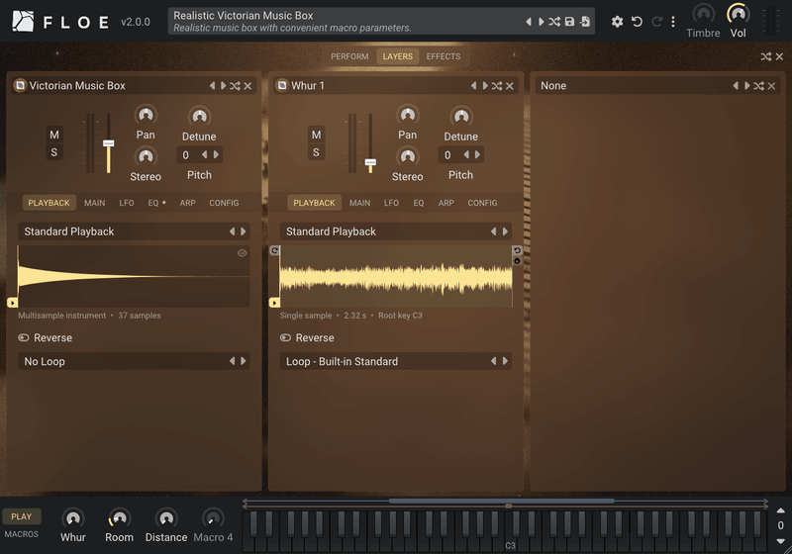Click the Victorian Music Box volume fader
The width and height of the screenshot is (792, 554).
[108, 143]
